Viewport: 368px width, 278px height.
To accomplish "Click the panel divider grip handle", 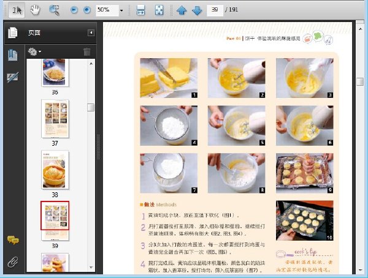I will point(98,147).
